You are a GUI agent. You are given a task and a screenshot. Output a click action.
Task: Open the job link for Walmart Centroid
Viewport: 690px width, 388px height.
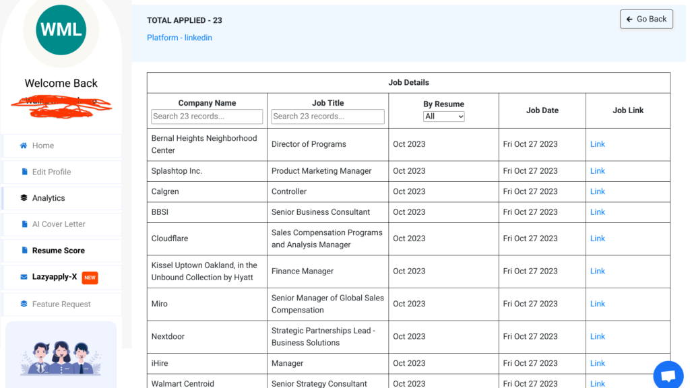598,383
